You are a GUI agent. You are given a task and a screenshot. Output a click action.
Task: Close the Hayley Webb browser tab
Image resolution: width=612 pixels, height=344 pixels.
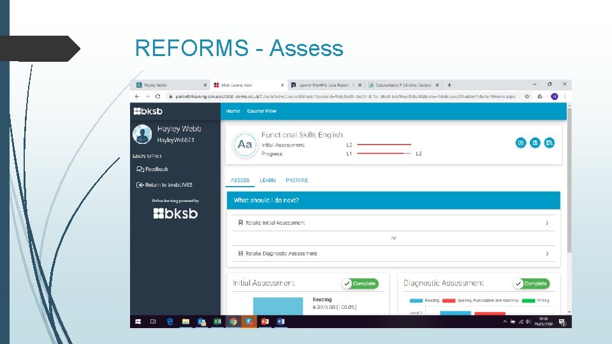click(x=205, y=85)
